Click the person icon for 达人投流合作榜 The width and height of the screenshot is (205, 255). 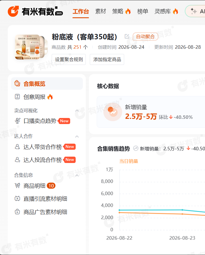tap(17, 160)
